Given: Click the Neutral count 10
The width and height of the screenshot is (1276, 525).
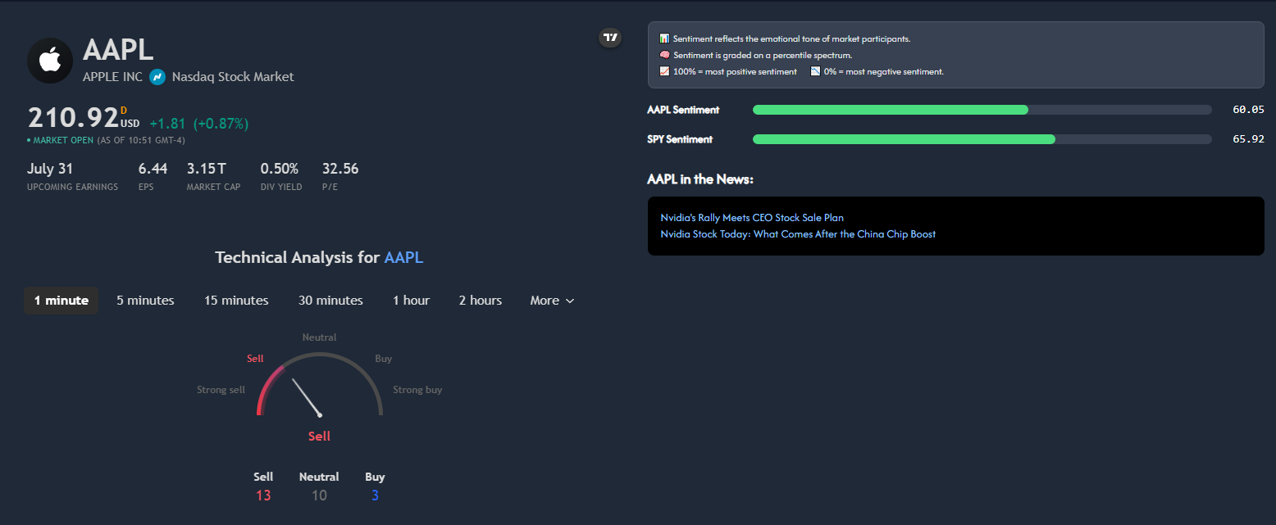Looking at the screenshot, I should 319,495.
